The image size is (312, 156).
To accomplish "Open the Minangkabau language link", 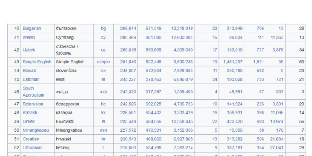I will (36, 130).
